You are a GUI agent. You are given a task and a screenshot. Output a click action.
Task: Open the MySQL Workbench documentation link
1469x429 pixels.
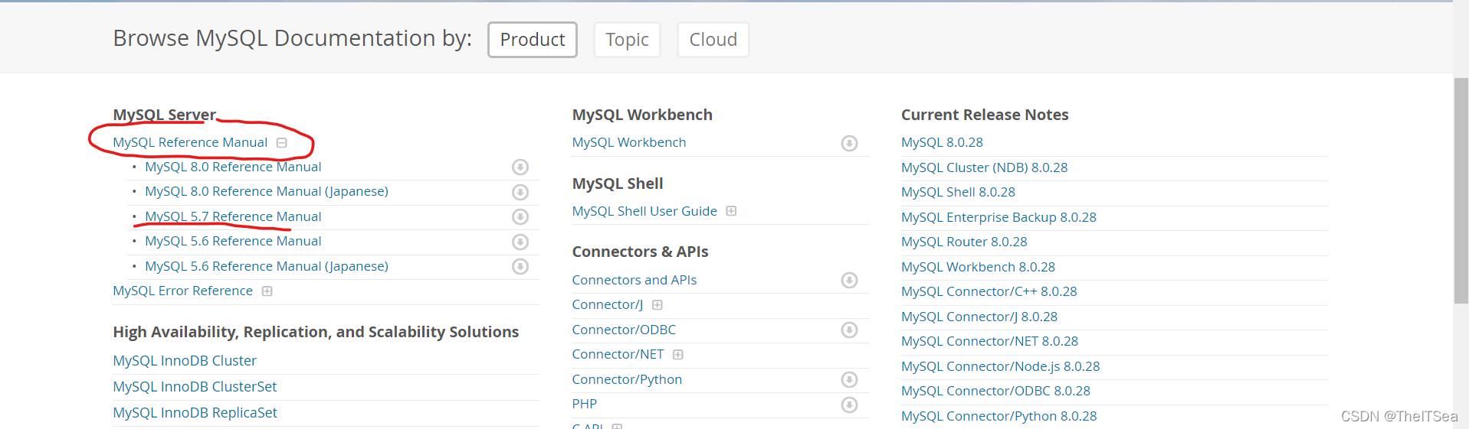(629, 142)
